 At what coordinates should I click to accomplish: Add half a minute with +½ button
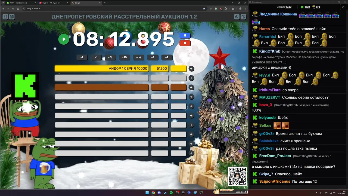click(x=138, y=57)
